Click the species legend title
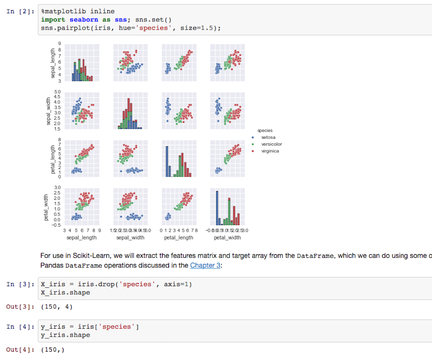 click(x=265, y=130)
